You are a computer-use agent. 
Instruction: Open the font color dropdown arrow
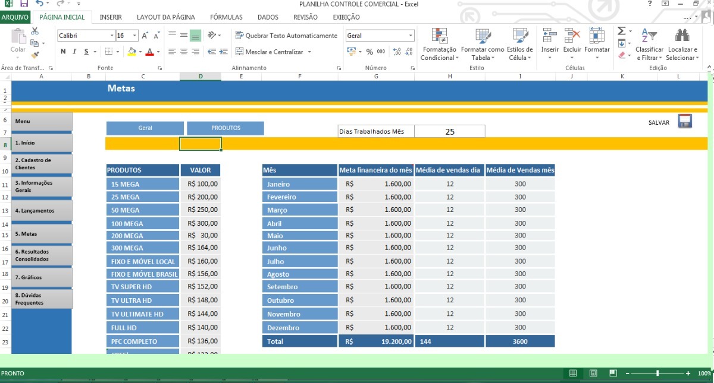[158, 52]
